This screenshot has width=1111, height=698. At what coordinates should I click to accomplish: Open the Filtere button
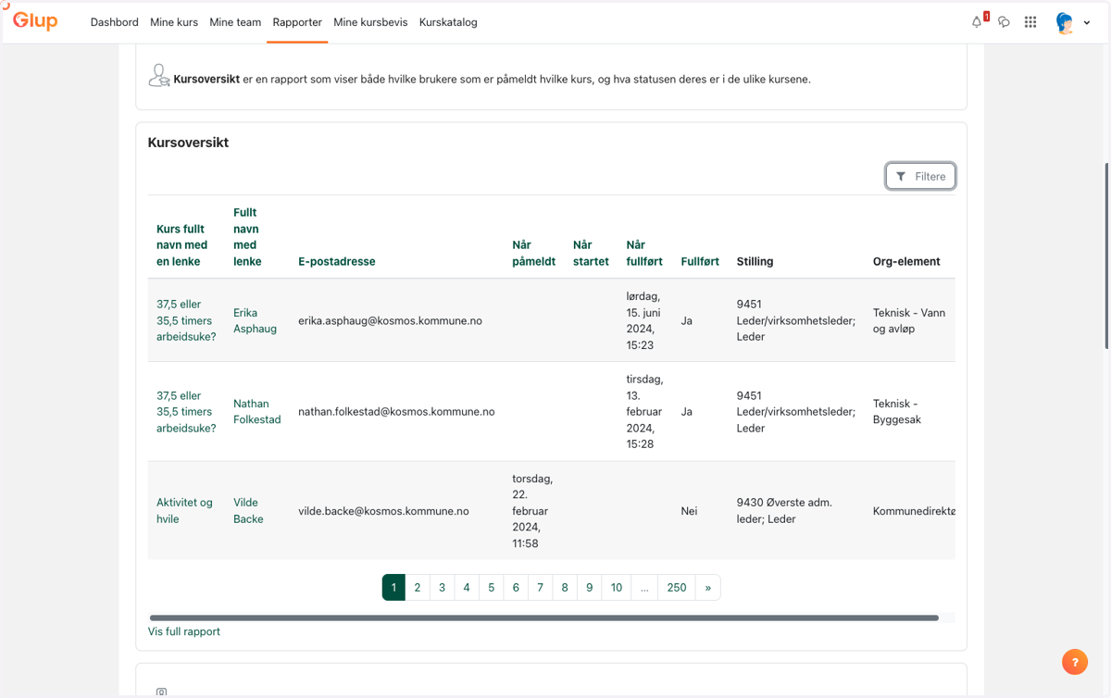click(x=920, y=176)
